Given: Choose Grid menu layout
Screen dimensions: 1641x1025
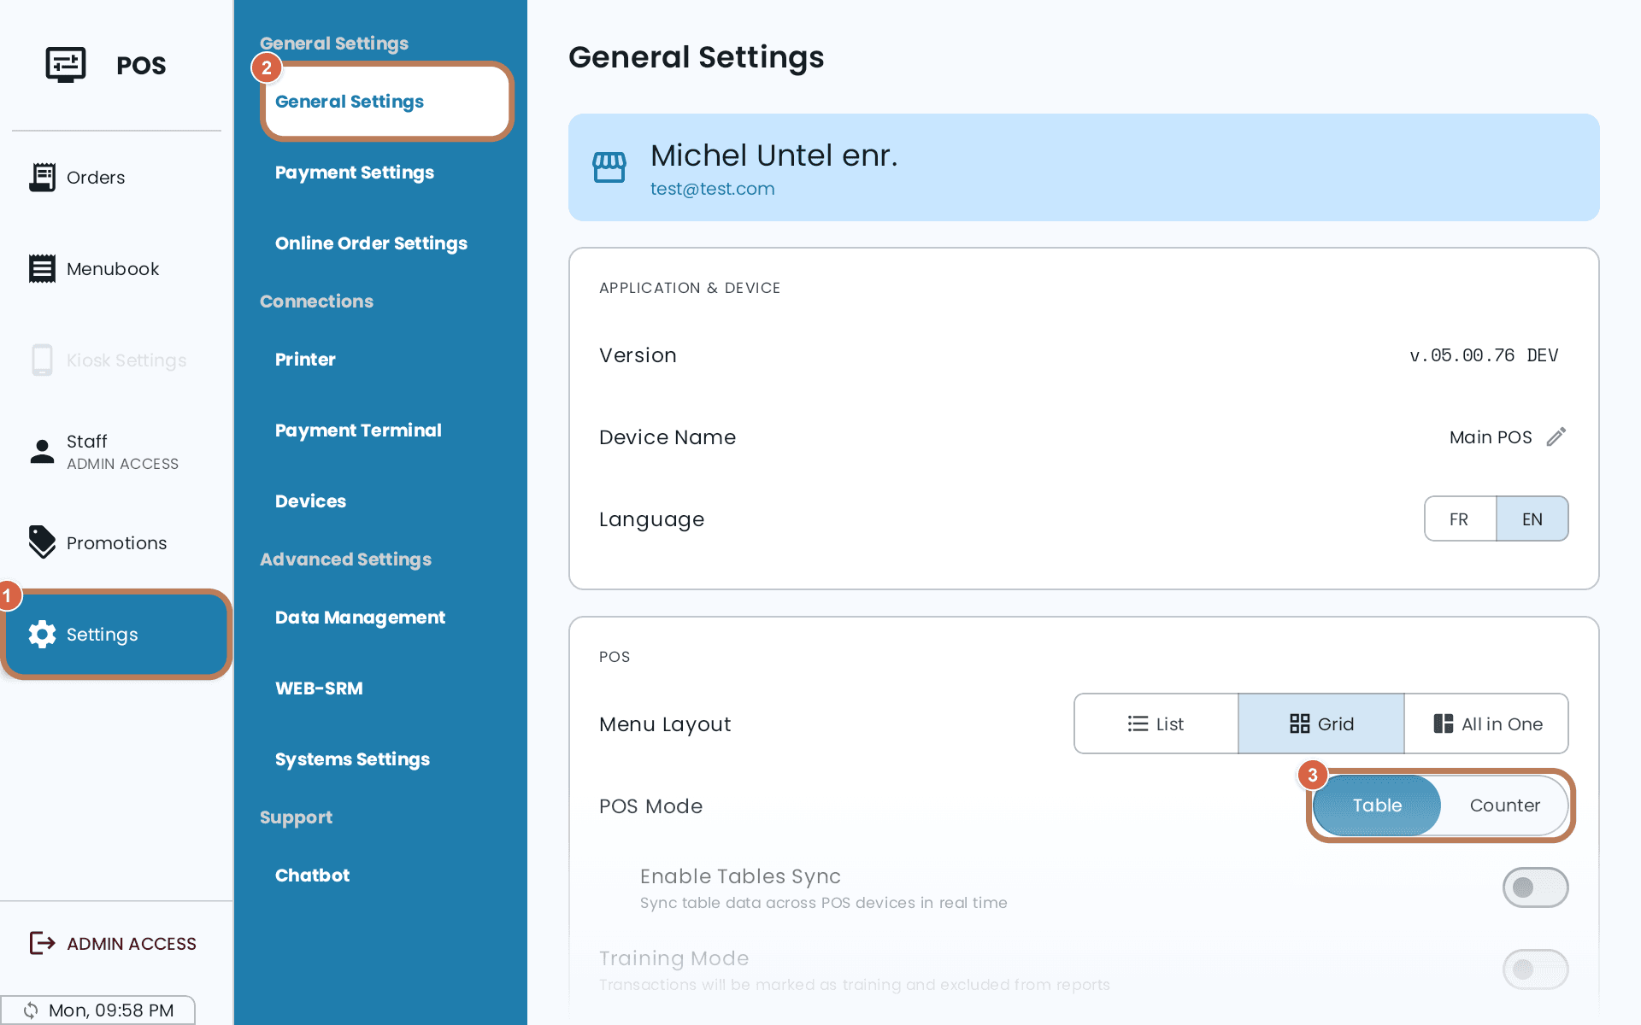Looking at the screenshot, I should coord(1321,723).
